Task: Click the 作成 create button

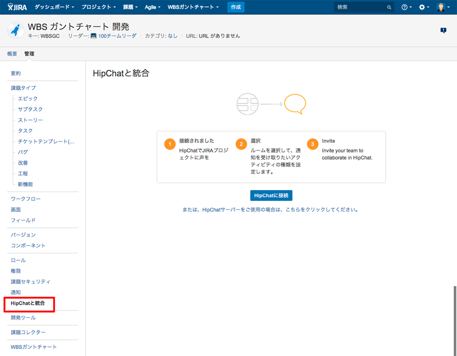Action: click(236, 7)
